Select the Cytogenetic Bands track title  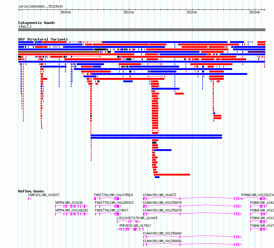37,23
